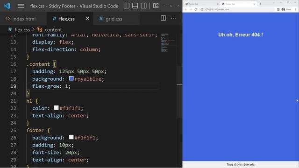Click the '.content' selector on line 16
Viewport: 299px width, 168px height.
pyautogui.click(x=38, y=64)
